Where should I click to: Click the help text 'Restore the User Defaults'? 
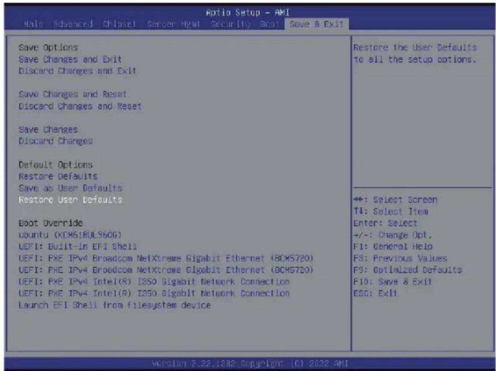coord(415,48)
